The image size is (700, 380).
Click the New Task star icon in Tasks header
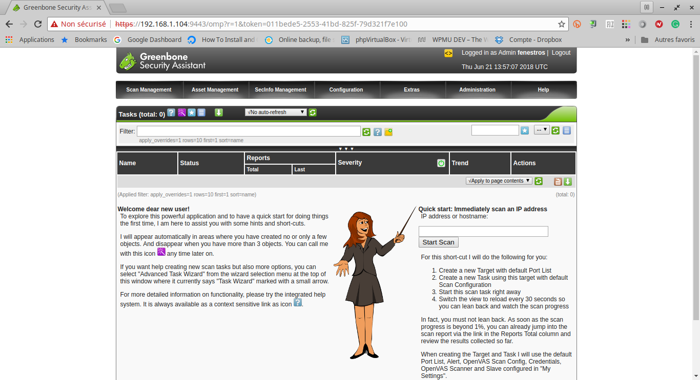192,113
